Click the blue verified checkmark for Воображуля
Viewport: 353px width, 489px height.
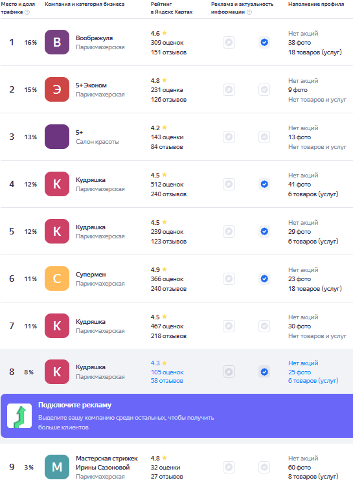[264, 42]
